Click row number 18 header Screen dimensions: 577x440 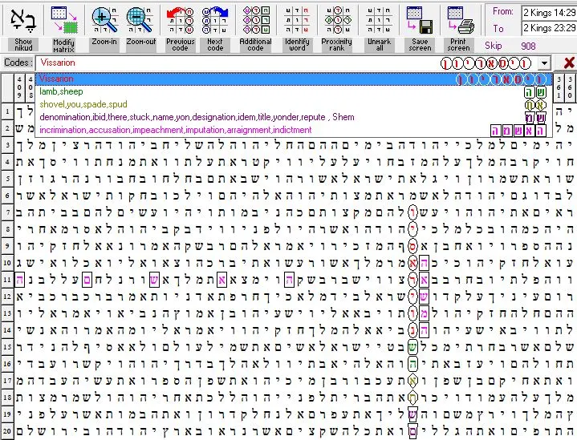[7, 398]
